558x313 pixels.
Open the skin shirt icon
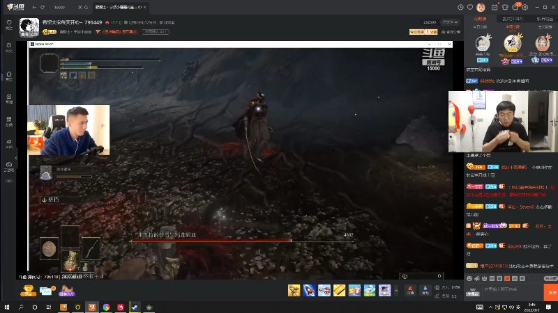click(505, 7)
